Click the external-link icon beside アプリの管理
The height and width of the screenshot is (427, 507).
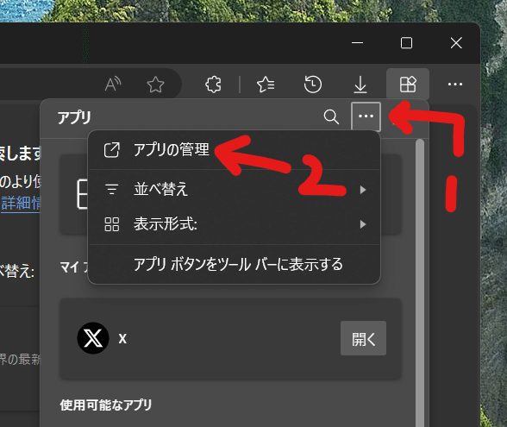[112, 150]
